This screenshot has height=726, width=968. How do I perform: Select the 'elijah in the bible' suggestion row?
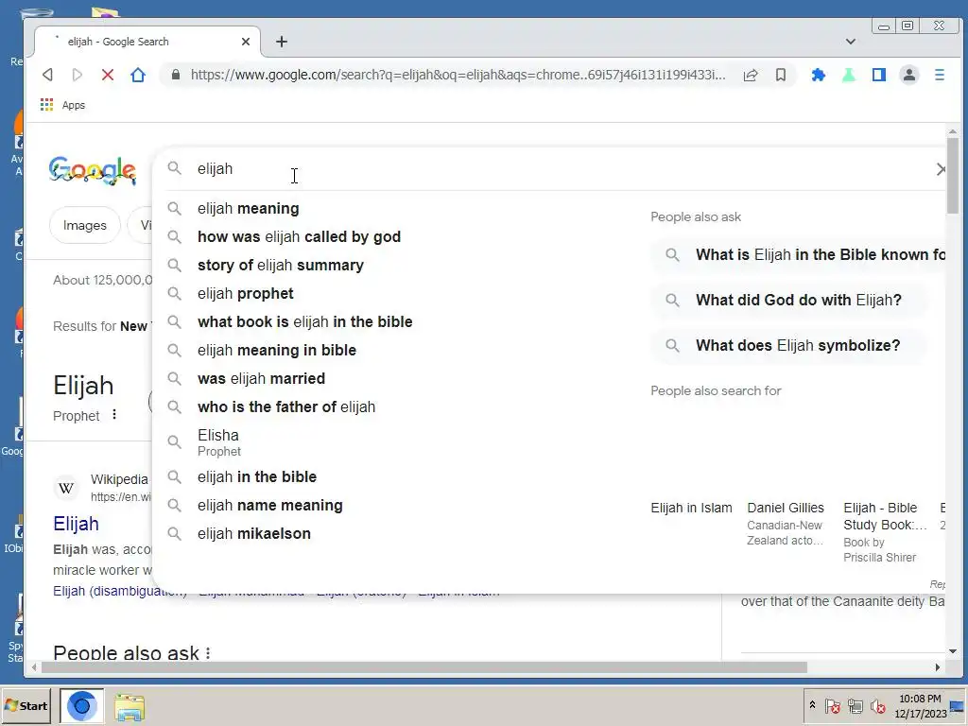393,477
